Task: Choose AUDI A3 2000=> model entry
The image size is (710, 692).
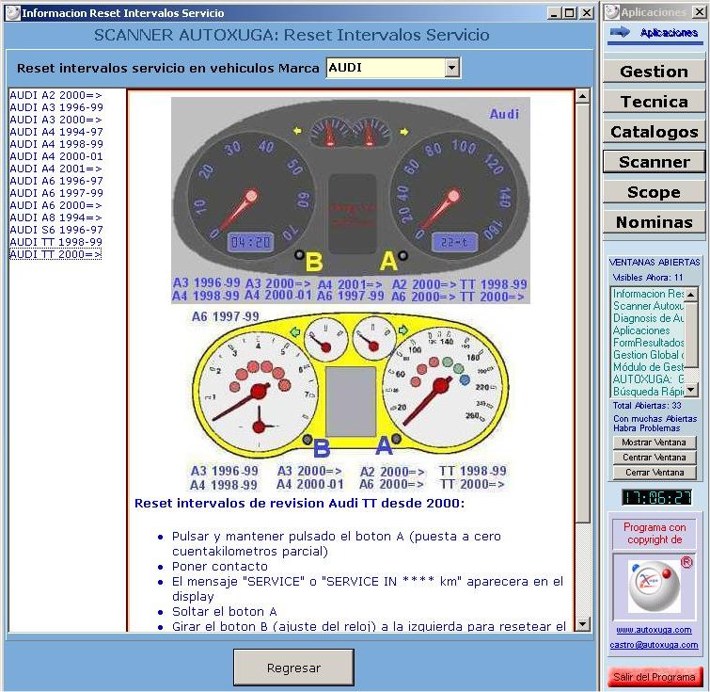Action: pyautogui.click(x=55, y=120)
